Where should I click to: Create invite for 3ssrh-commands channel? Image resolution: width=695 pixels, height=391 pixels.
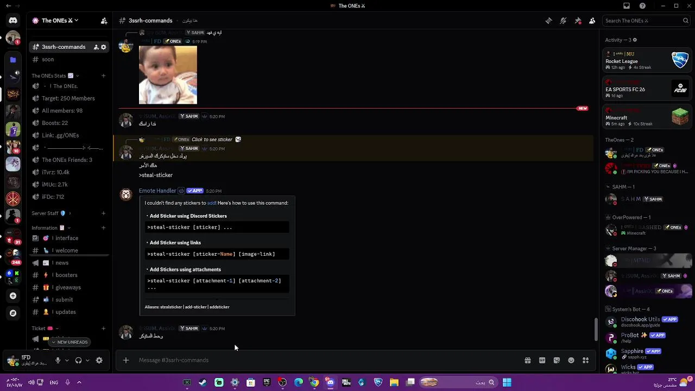[x=96, y=47]
